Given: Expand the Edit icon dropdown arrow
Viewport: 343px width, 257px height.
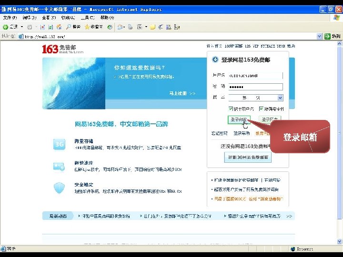Looking at the screenshot, I should click(x=146, y=27).
